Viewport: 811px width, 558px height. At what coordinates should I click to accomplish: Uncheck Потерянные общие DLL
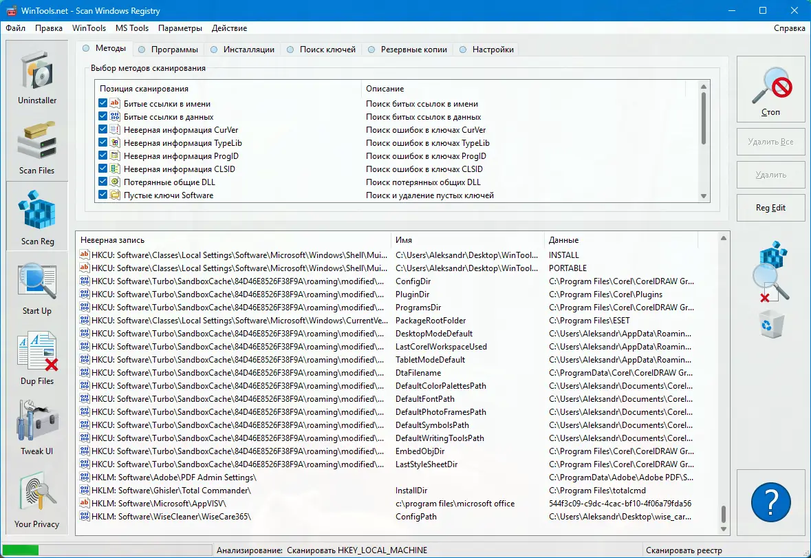click(x=103, y=182)
